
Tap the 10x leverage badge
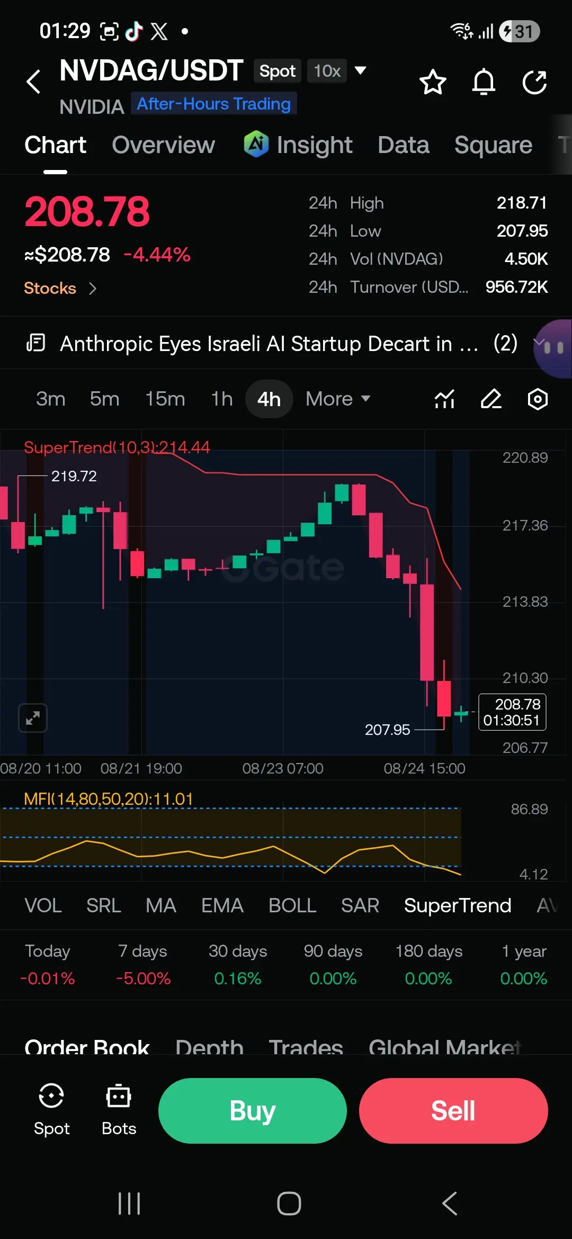pos(327,70)
